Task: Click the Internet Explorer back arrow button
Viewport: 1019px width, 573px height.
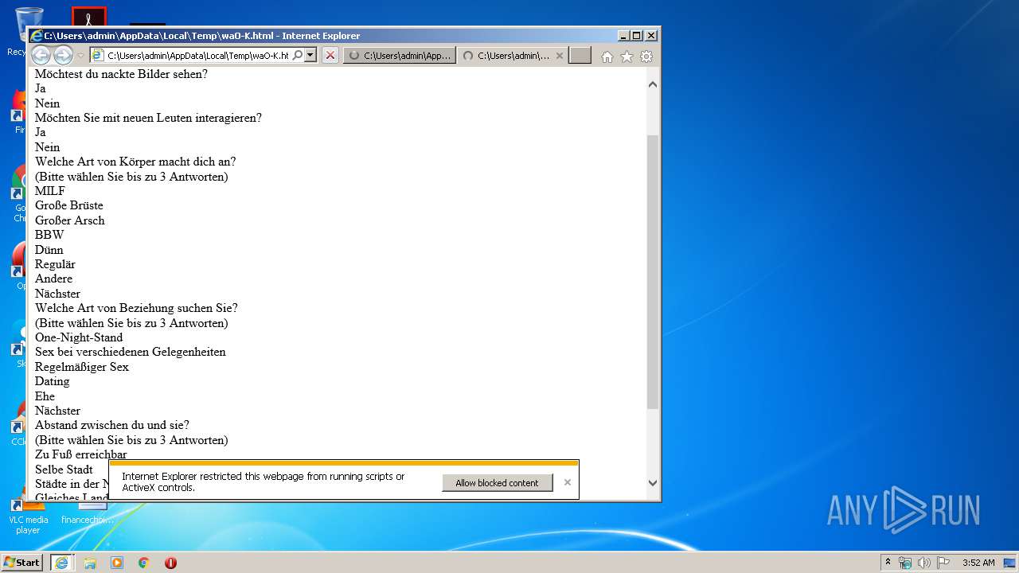Action: coord(41,55)
